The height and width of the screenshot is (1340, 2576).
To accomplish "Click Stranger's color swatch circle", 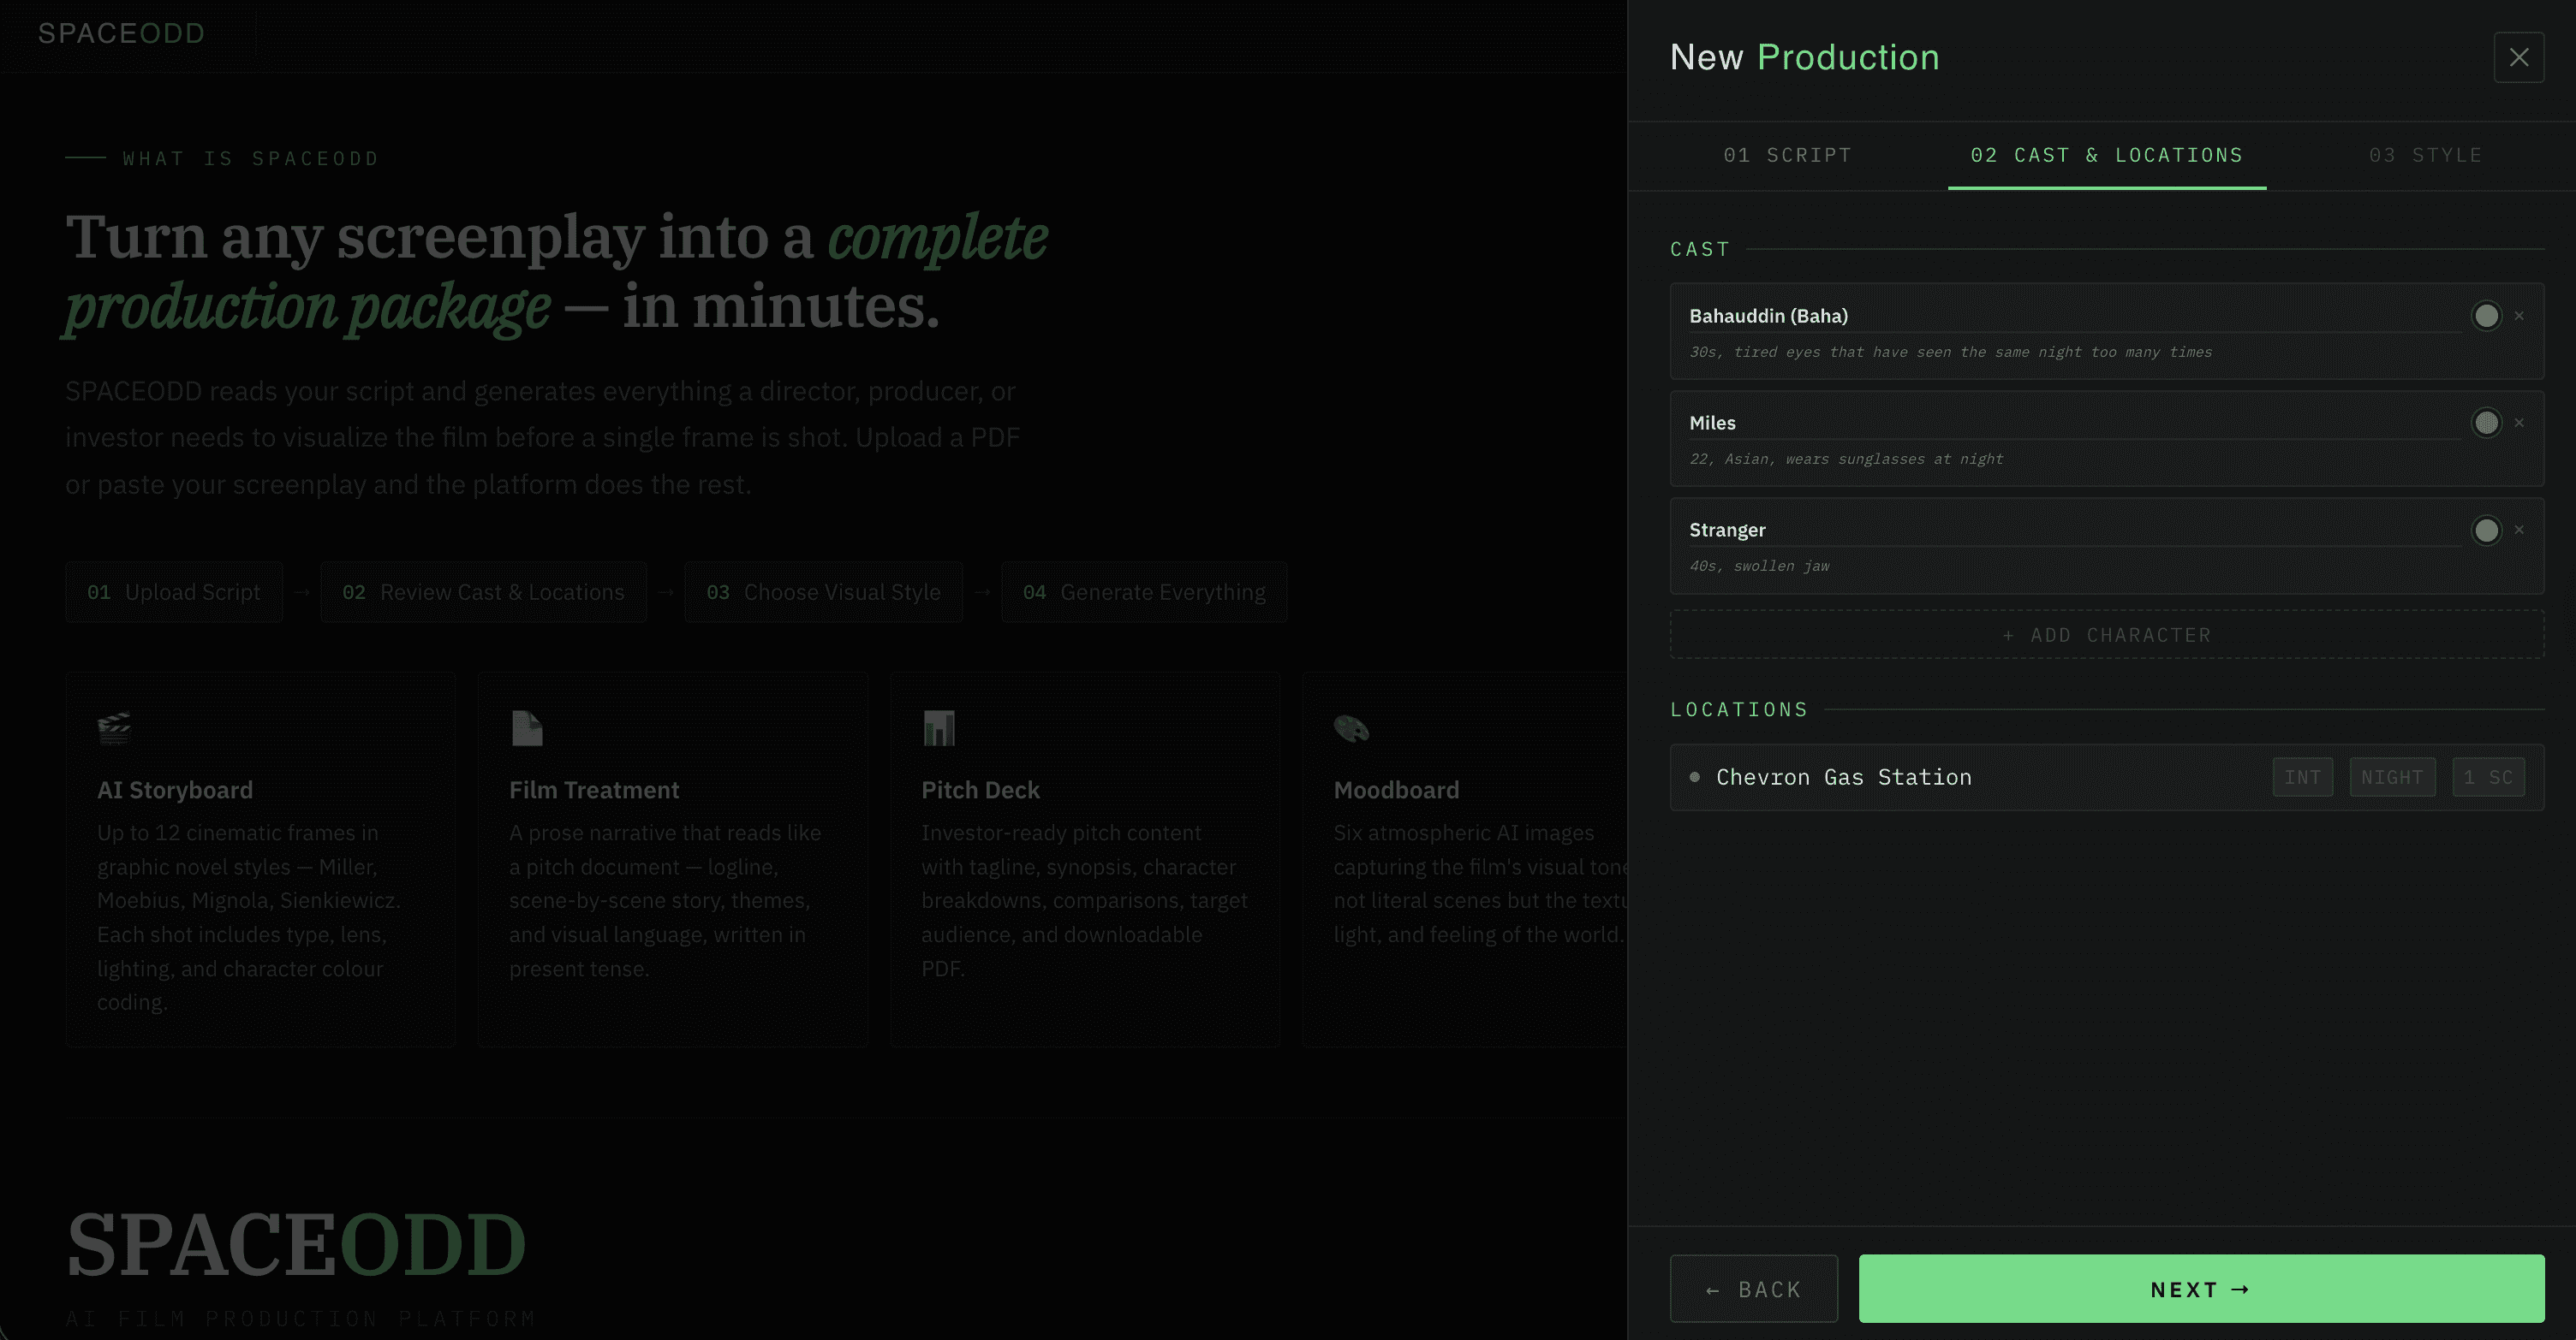I will (x=2486, y=530).
